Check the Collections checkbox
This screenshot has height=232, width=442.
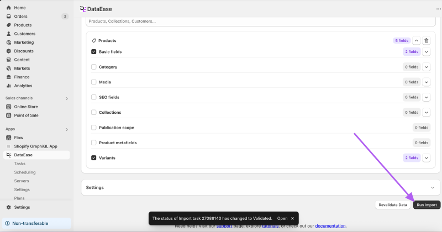tap(93, 112)
